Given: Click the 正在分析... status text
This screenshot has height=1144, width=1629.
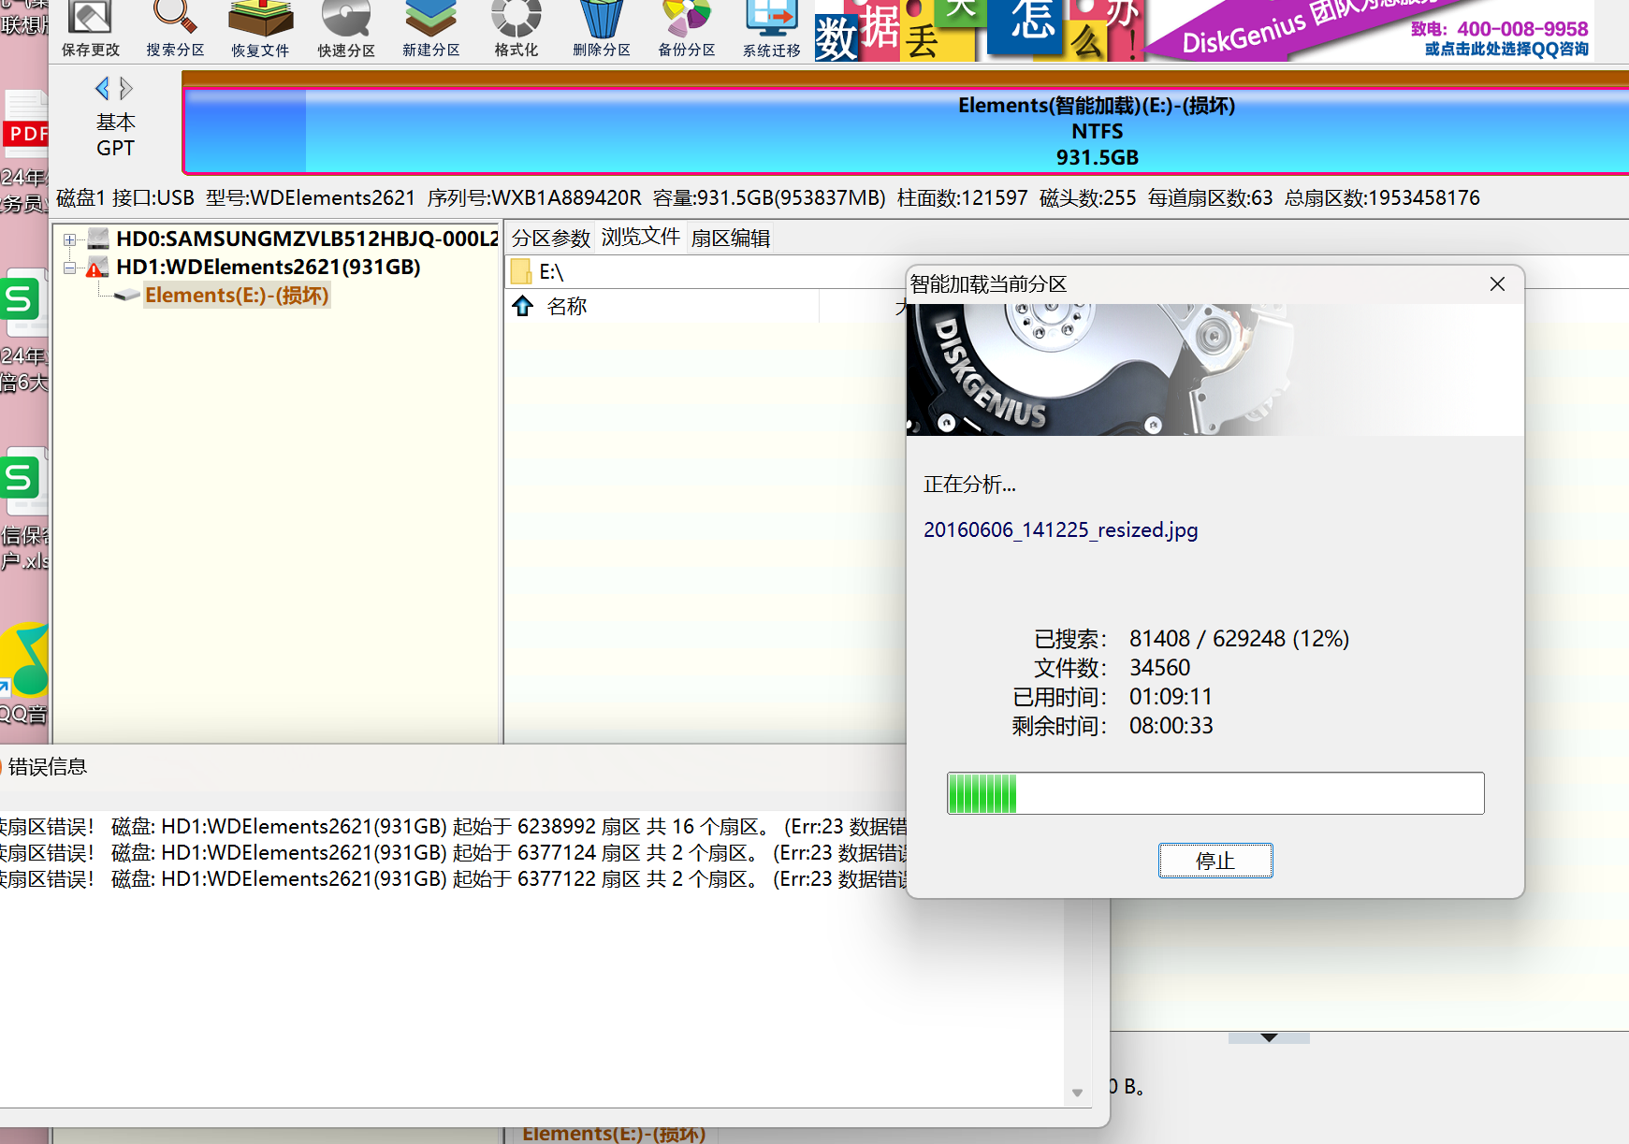Looking at the screenshot, I should (x=969, y=485).
